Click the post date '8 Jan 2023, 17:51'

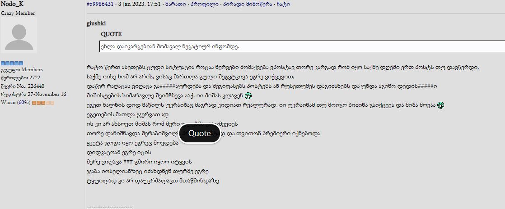pyautogui.click(x=140, y=5)
